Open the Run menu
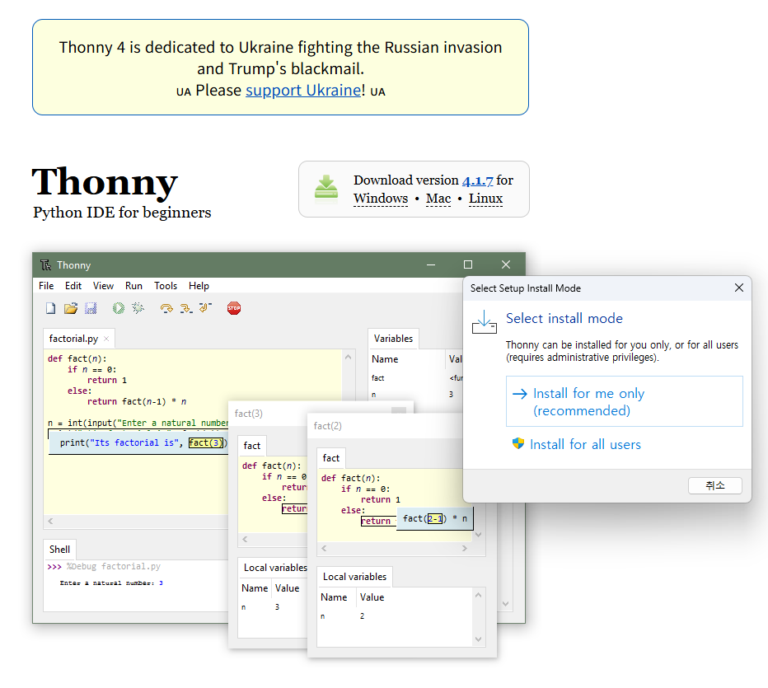768x688 pixels. (x=133, y=286)
